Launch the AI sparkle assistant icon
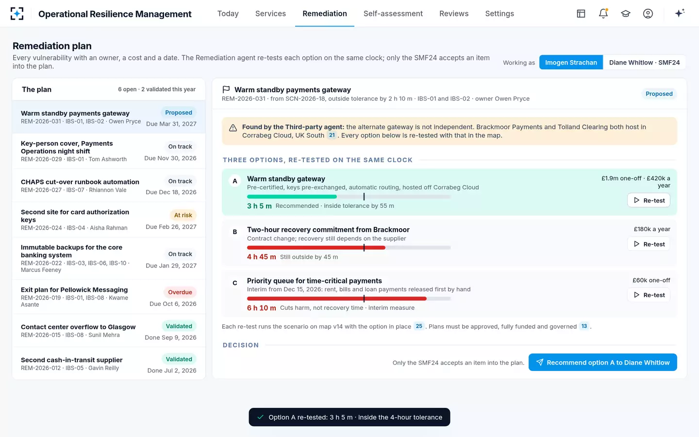 point(680,13)
